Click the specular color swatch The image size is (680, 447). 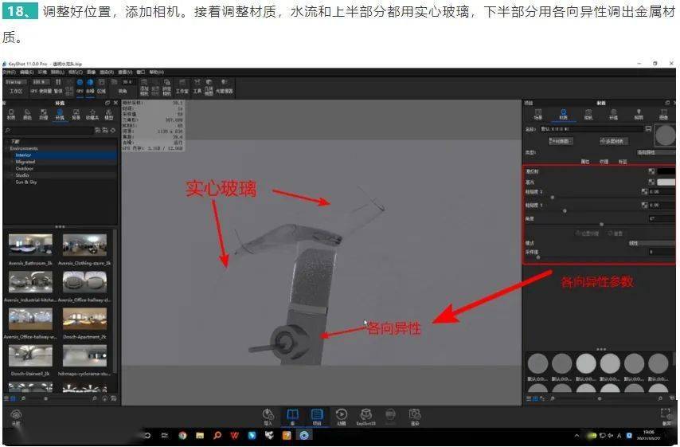click(666, 182)
